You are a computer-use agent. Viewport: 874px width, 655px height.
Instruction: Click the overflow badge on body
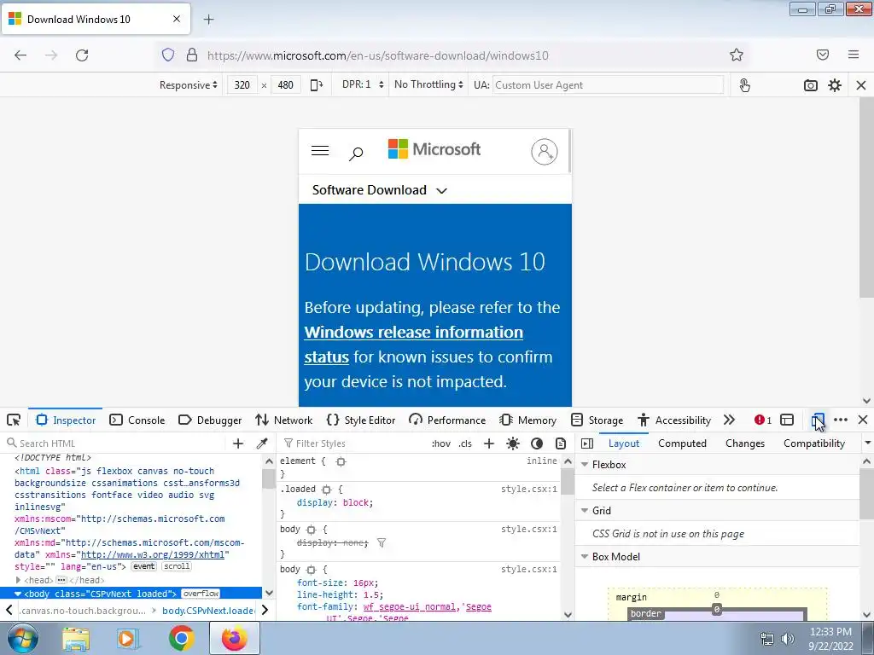click(x=201, y=594)
